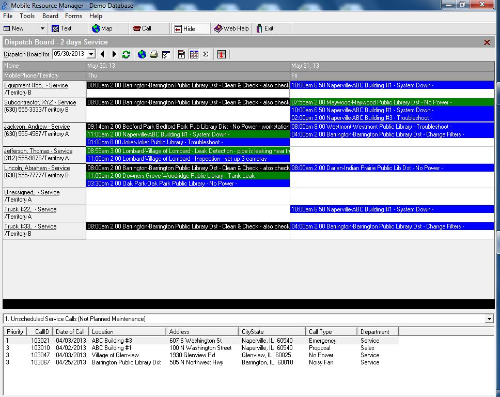
Task: Open Subcontractor, XYZ resource link
Action: click(x=40, y=102)
